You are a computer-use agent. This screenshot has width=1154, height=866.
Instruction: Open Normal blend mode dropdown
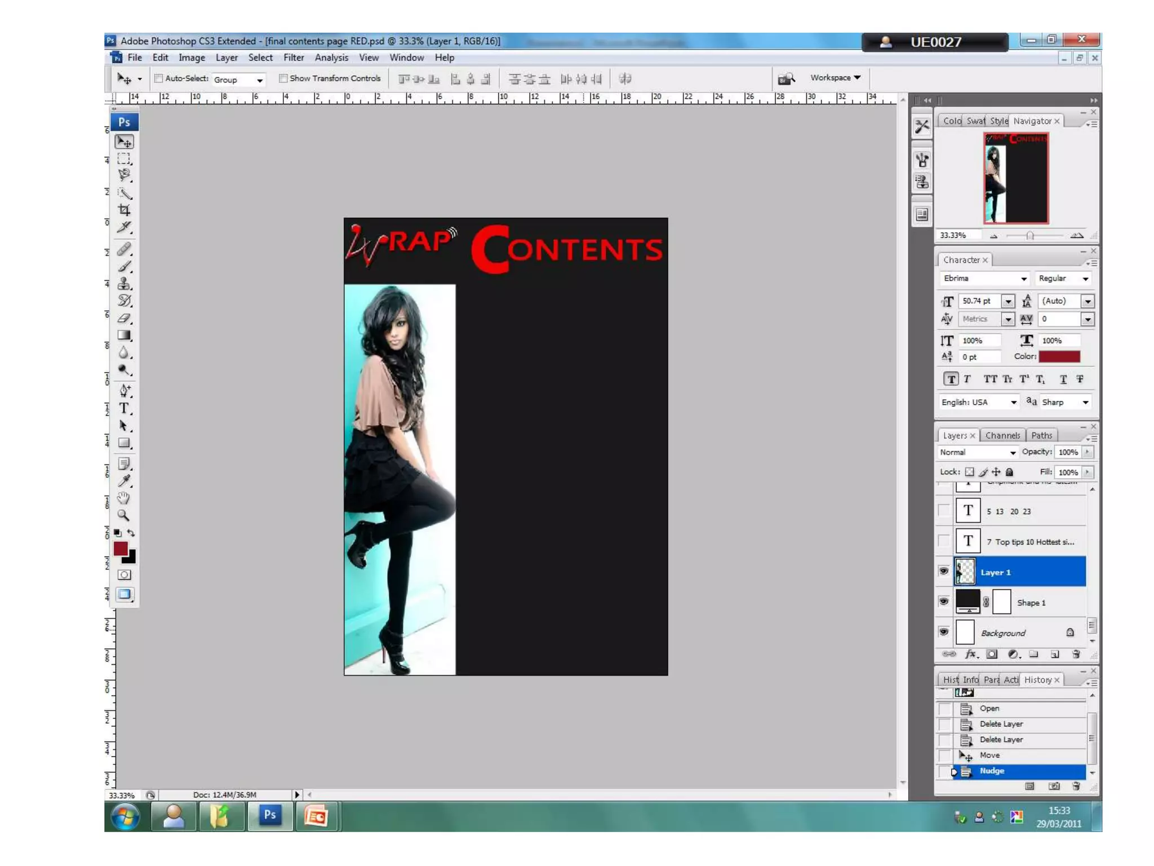(978, 452)
